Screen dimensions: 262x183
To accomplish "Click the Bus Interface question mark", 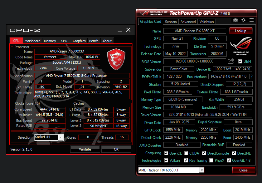I will (x=251, y=77).
